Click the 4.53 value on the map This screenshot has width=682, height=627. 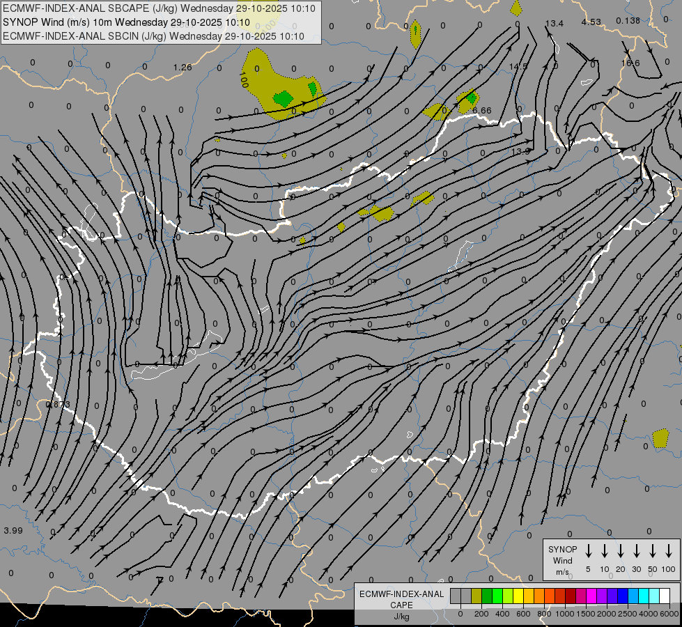point(591,22)
